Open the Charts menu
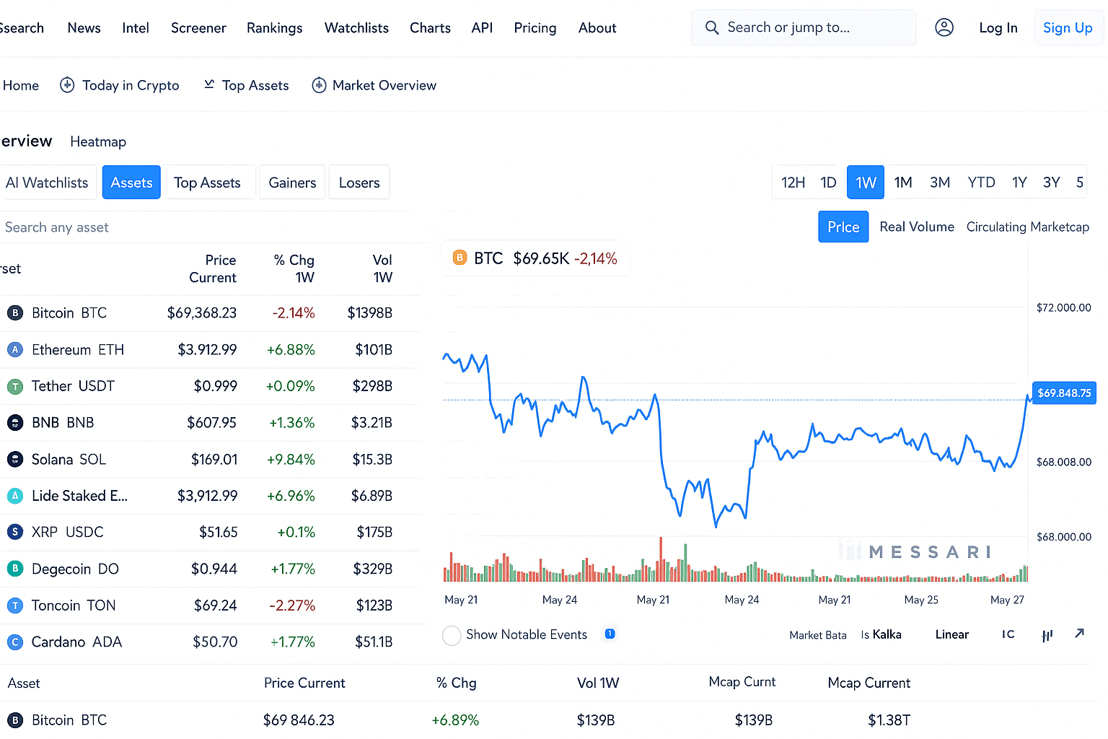 (x=430, y=27)
